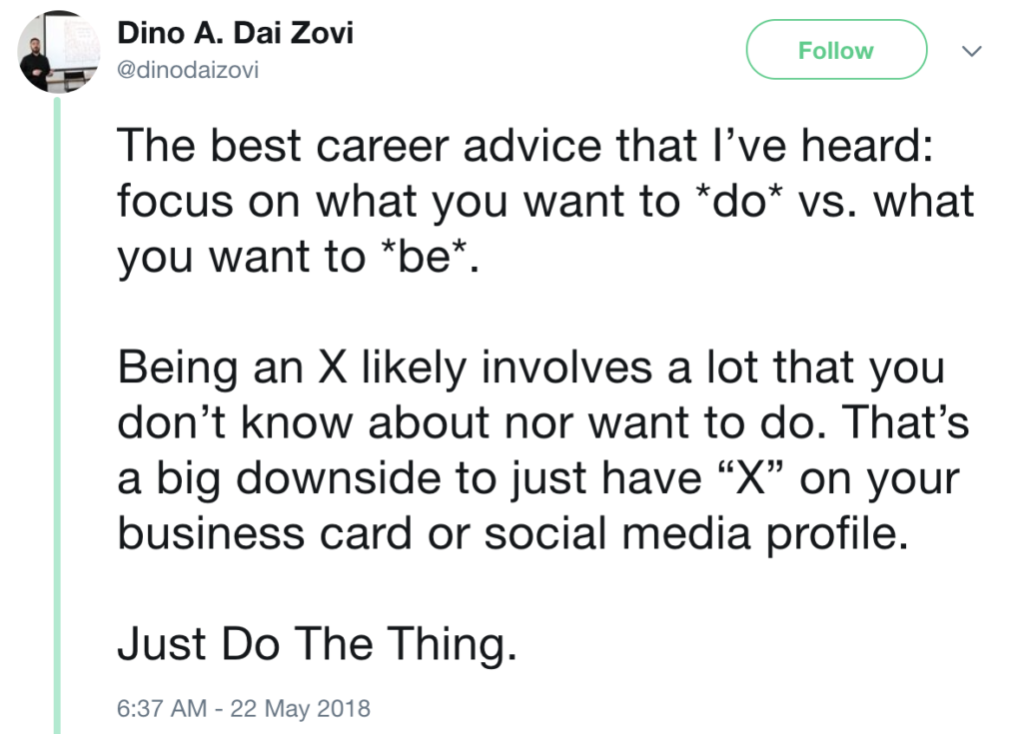Open the tweet permalink via 6:37 AM time
Screen dimensions: 1023x734
[x=162, y=708]
